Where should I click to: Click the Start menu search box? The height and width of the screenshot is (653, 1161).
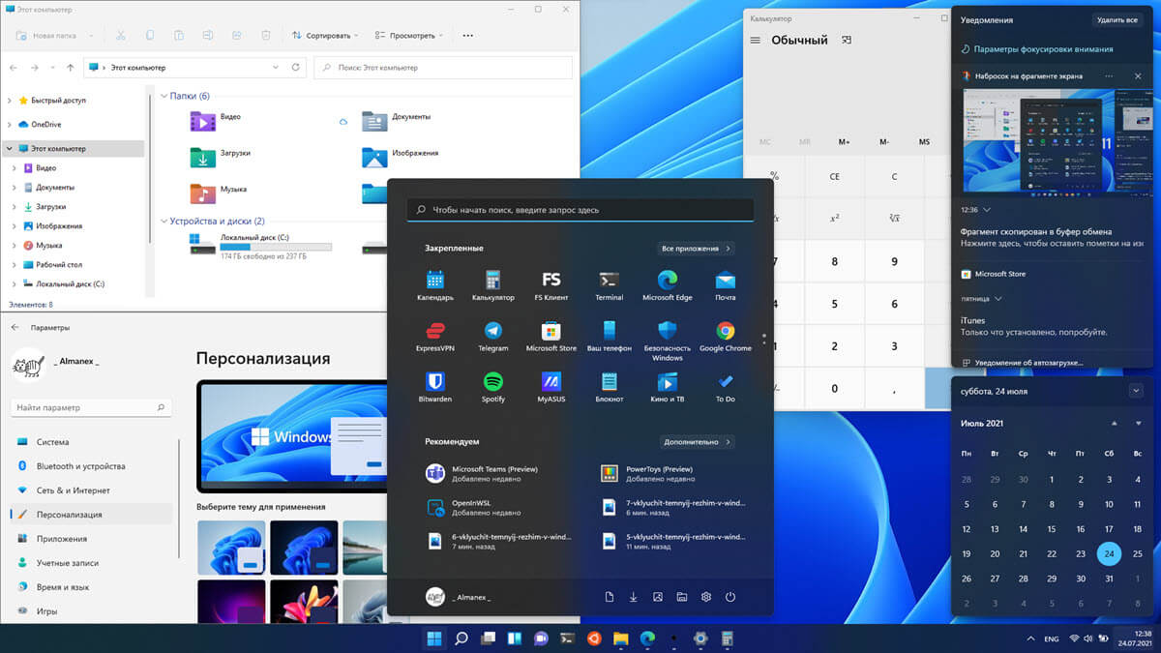tap(580, 210)
